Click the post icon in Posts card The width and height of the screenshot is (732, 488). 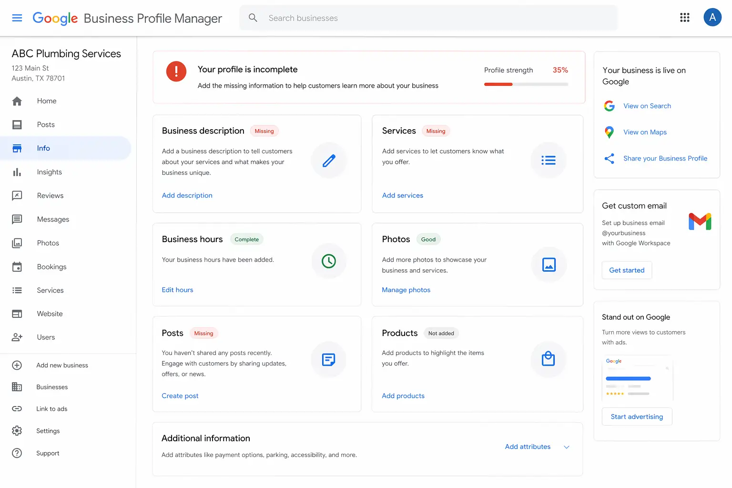coord(329,359)
